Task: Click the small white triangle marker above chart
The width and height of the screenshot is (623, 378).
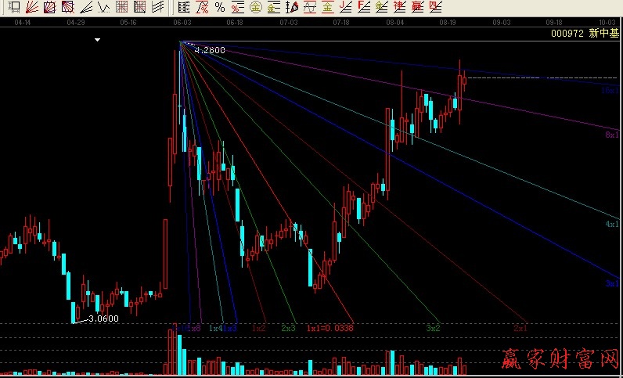Action: tap(97, 39)
